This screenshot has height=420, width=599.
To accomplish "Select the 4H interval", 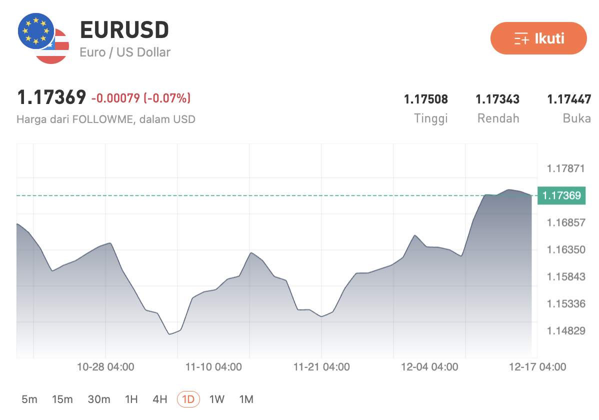I will tap(159, 399).
